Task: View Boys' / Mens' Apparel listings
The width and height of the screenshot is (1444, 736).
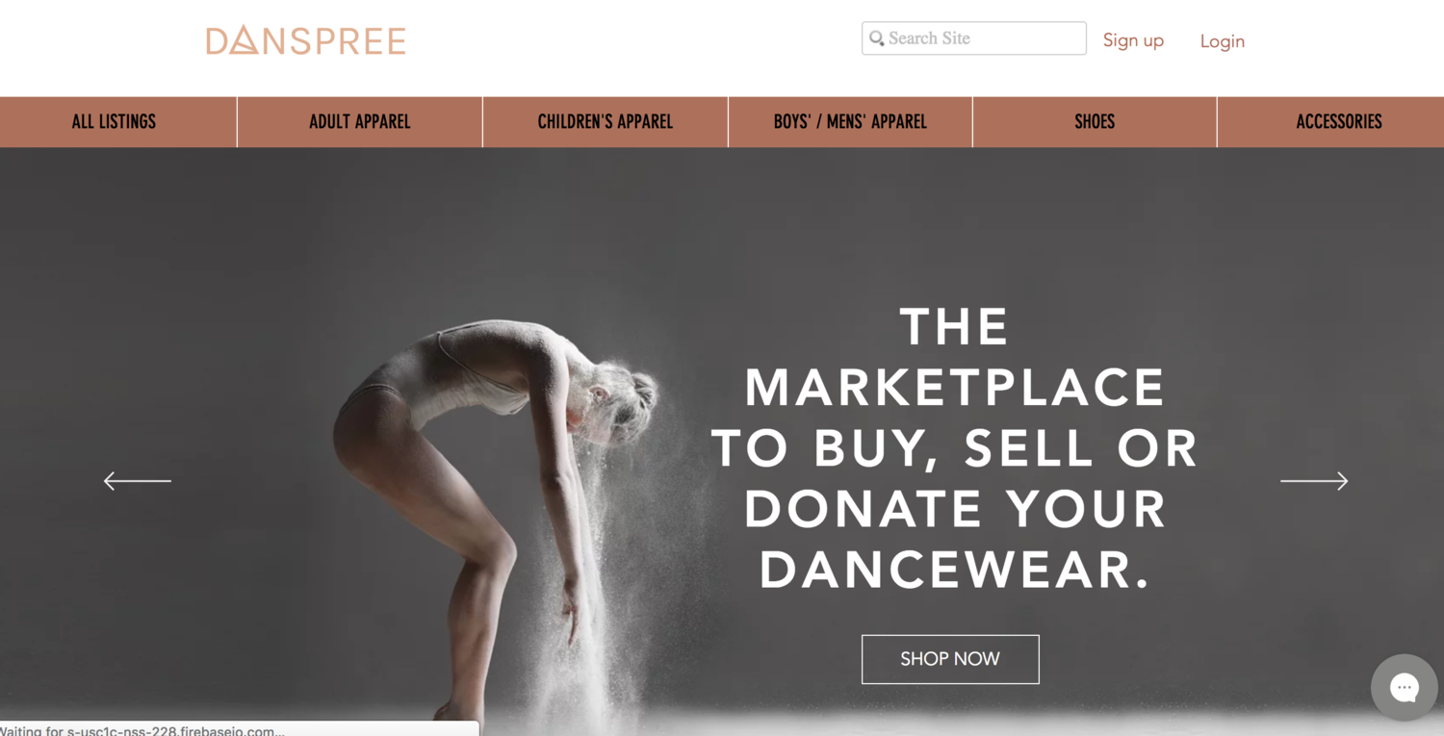Action: point(850,121)
